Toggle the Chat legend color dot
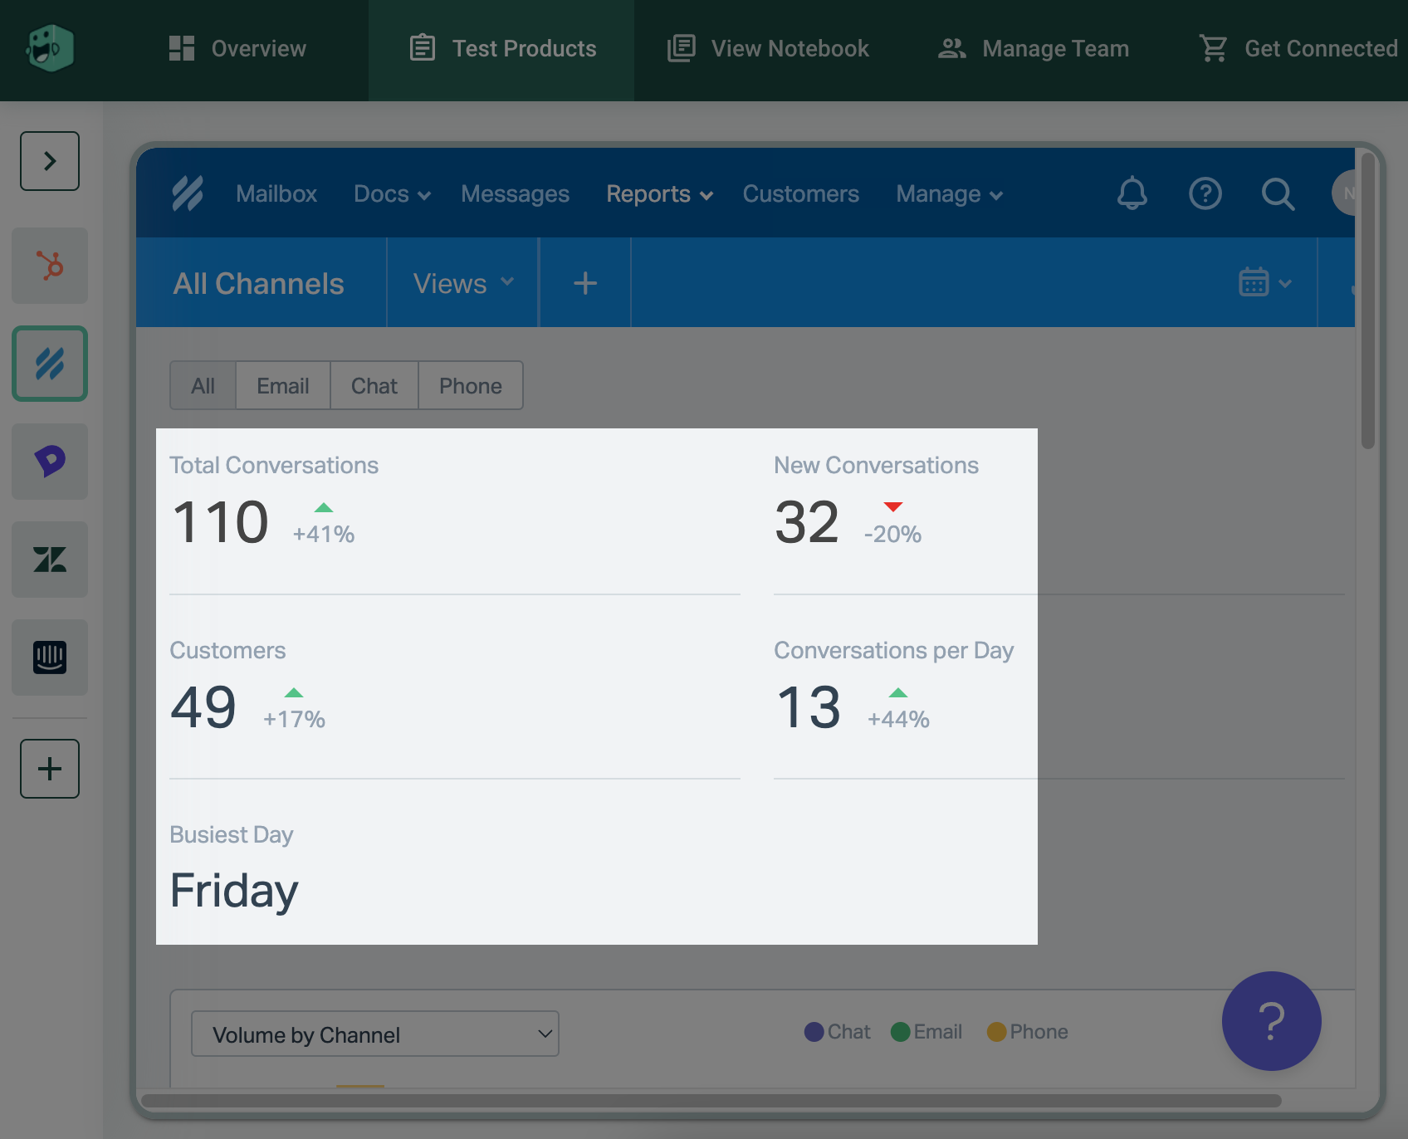 click(x=814, y=1032)
